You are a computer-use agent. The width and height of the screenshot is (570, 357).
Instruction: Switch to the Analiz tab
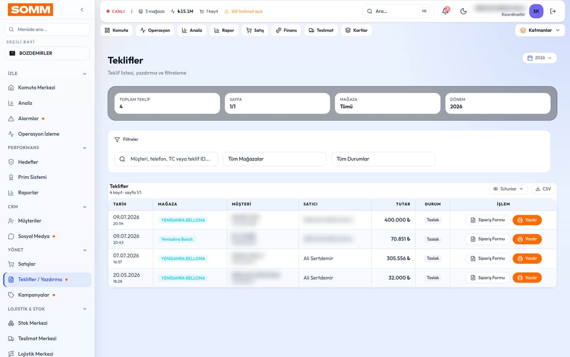coord(192,30)
